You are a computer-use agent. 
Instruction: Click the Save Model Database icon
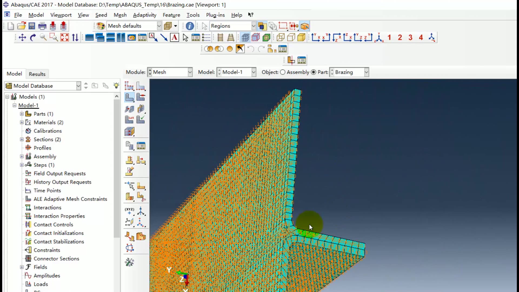click(32, 26)
